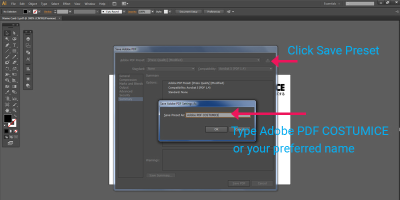Change the screen mode at toolbox bottom
This screenshot has height=200, width=400.
point(10,143)
